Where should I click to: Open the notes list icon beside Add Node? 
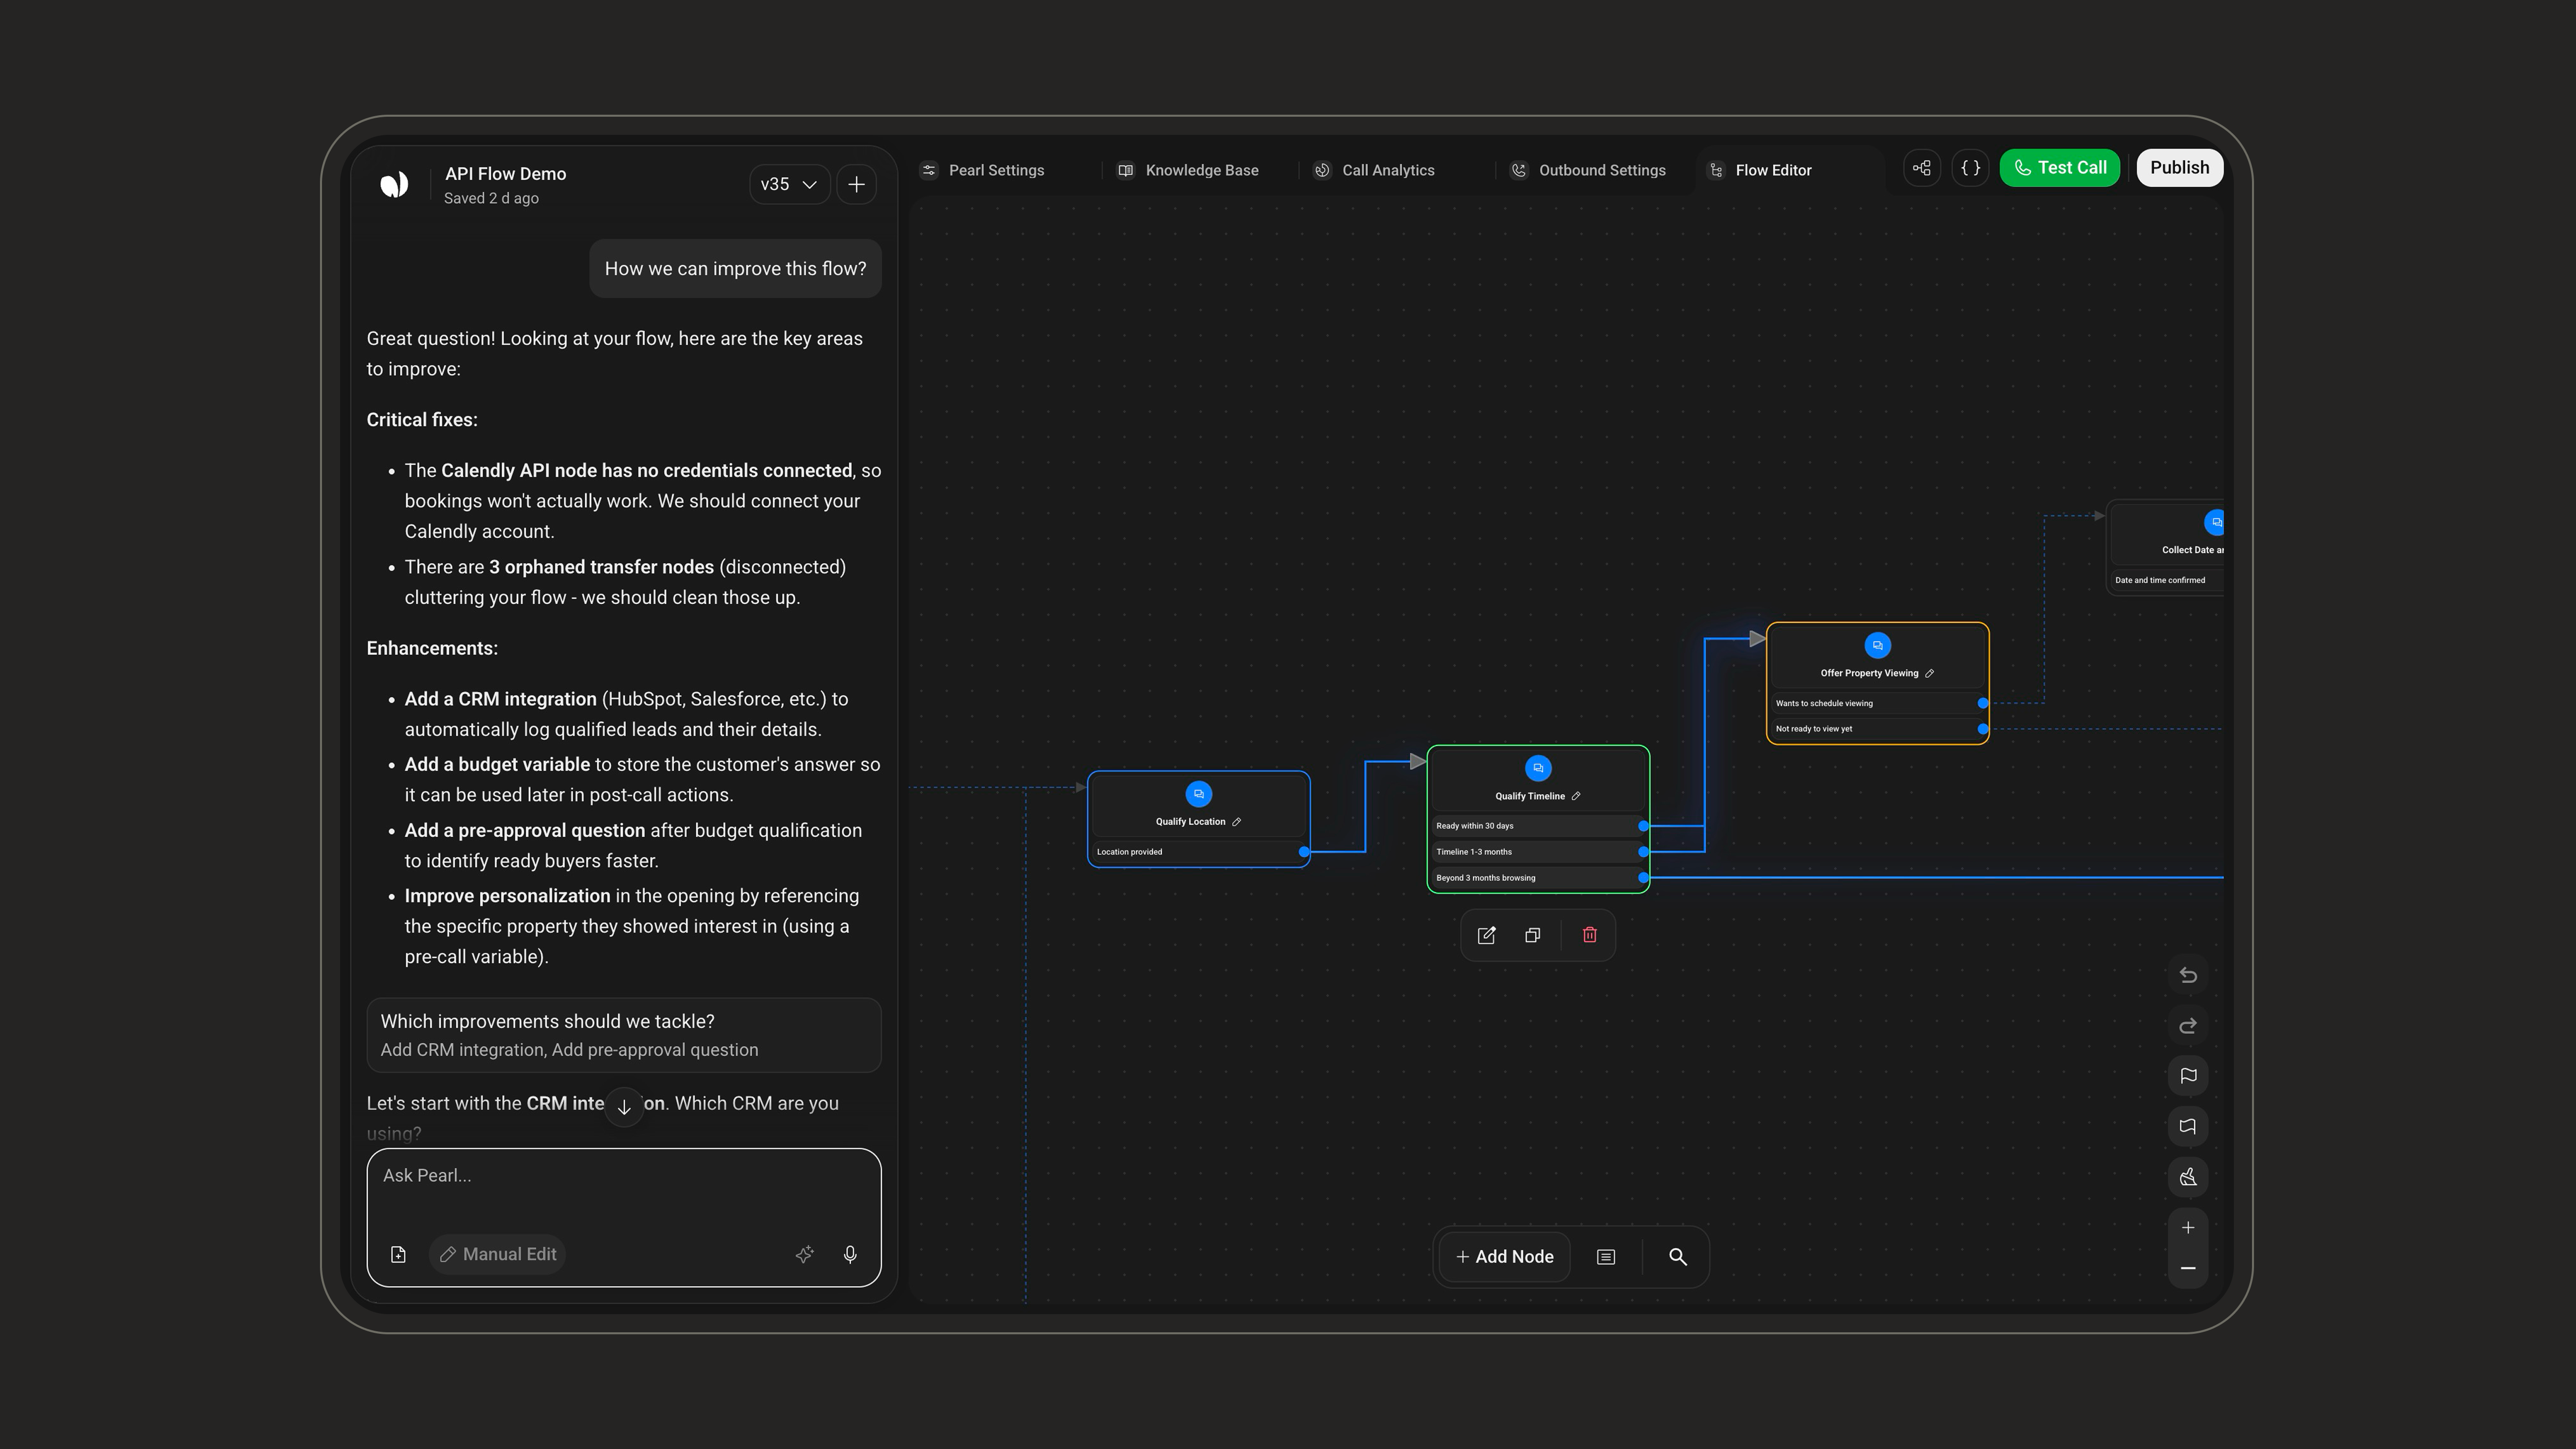tap(1606, 1257)
